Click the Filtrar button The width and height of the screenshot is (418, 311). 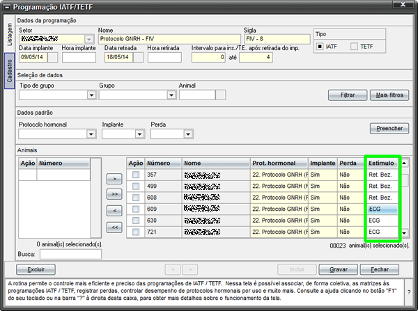point(348,95)
